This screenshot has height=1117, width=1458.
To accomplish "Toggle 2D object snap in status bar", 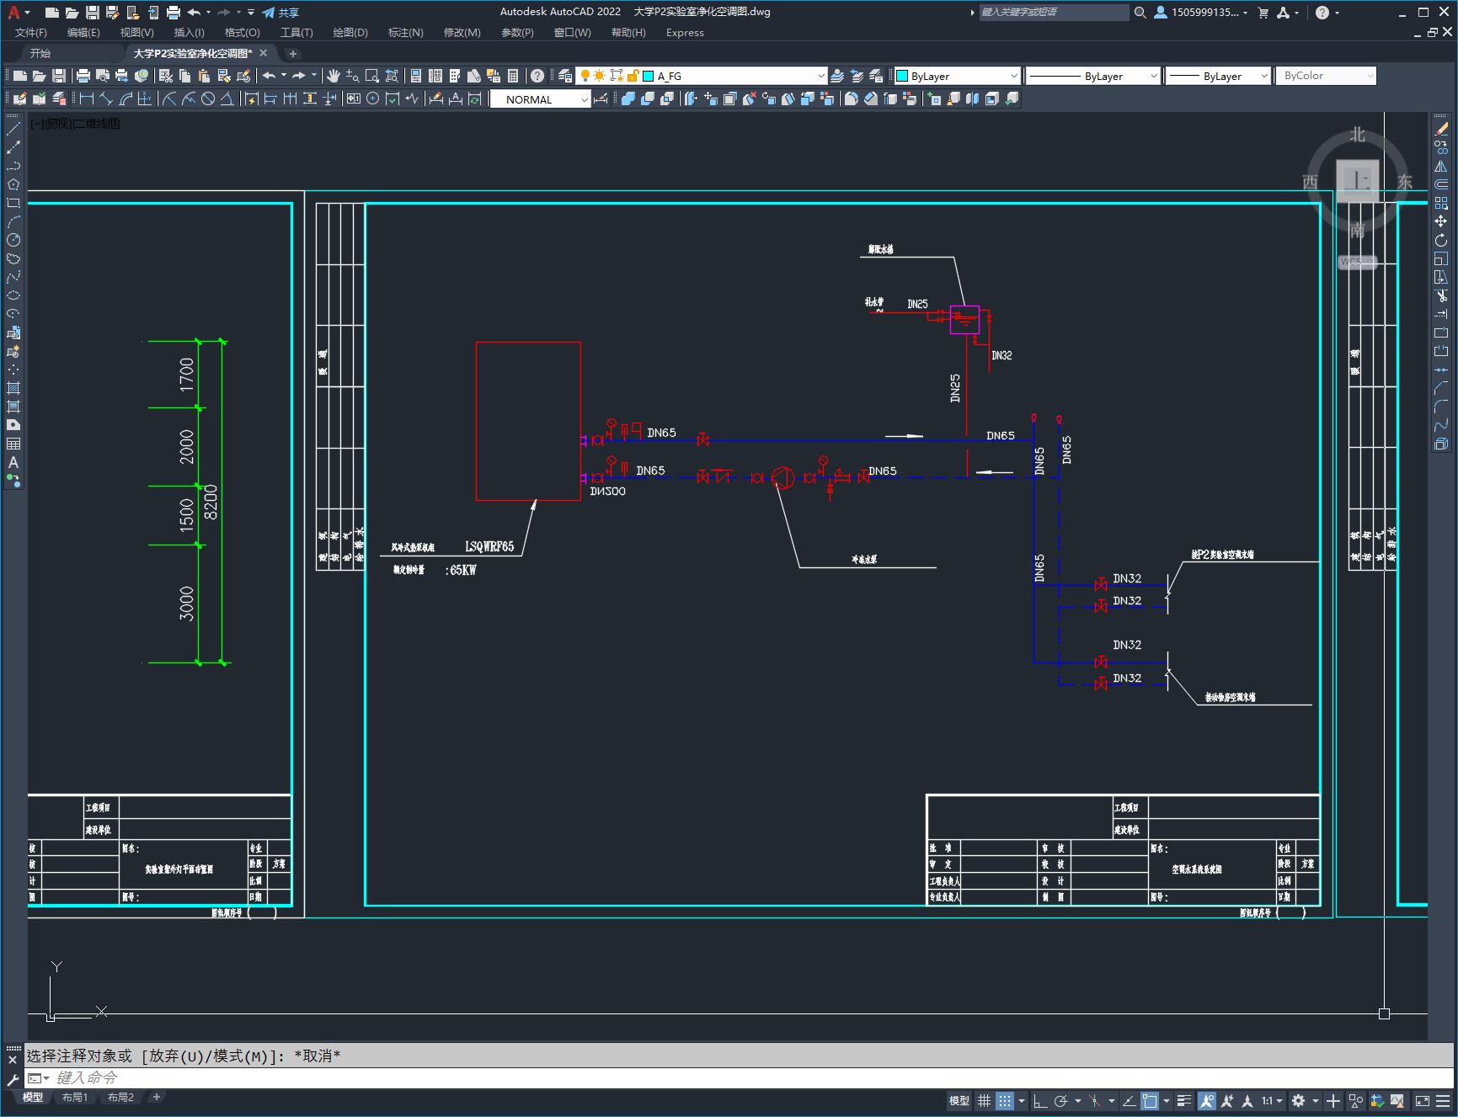I will coord(1150,1100).
